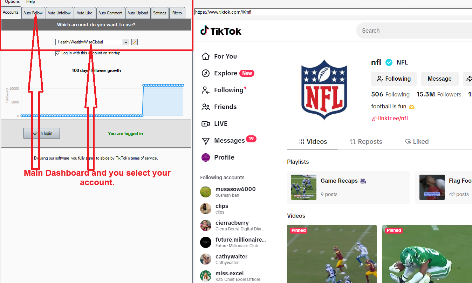Open Messages paper-plane icon

(x=206, y=141)
